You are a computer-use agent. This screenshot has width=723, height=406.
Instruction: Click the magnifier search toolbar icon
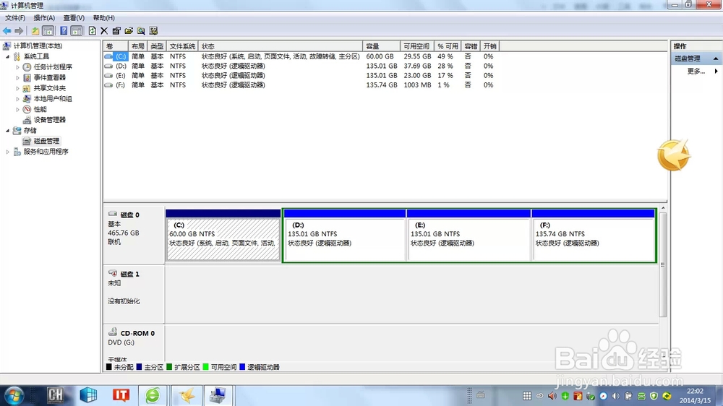(141, 31)
